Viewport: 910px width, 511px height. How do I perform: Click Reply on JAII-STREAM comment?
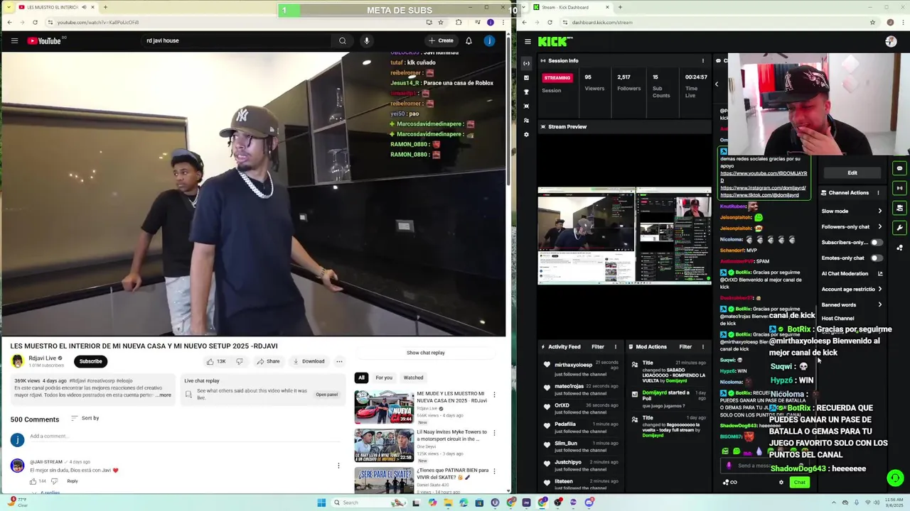coord(73,481)
